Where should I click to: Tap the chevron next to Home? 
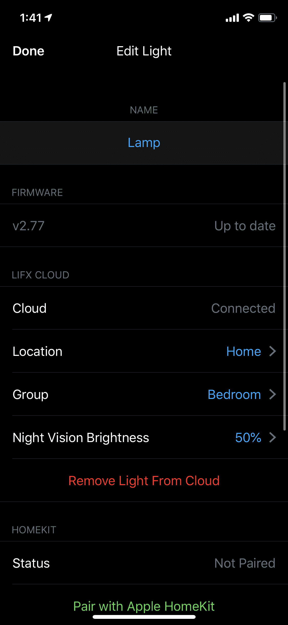tap(273, 351)
